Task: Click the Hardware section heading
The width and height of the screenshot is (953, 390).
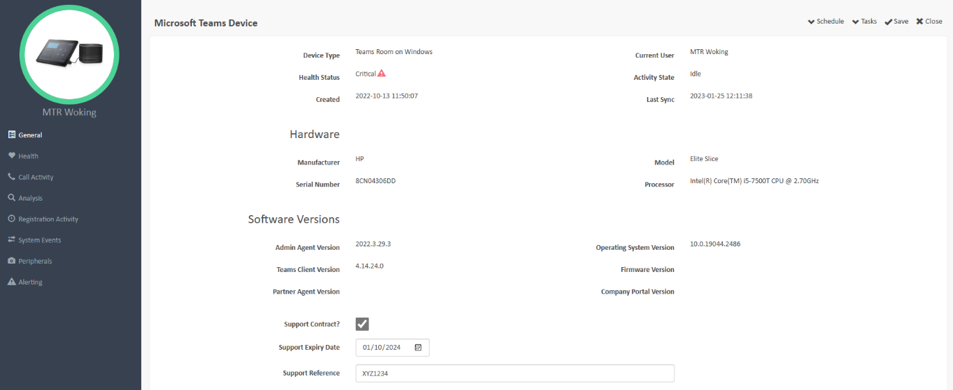Action: [314, 135]
